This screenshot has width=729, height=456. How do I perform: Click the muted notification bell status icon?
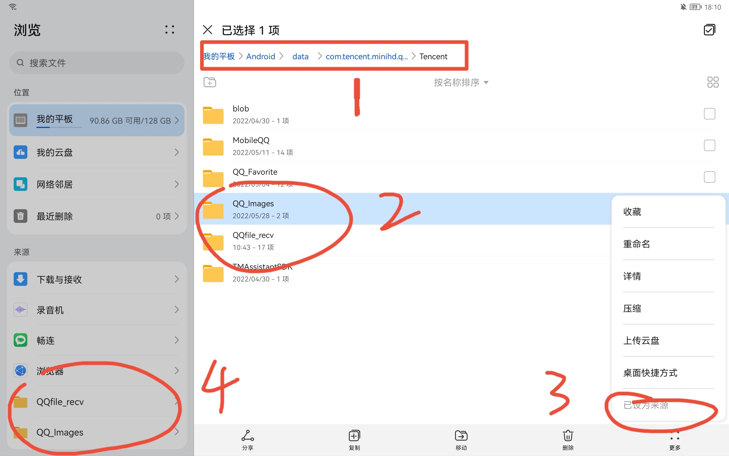coord(683,7)
